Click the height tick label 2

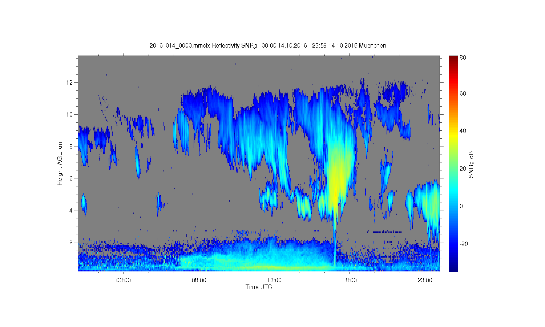72,242
